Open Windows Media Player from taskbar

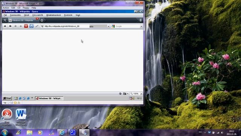click(x=40, y=133)
